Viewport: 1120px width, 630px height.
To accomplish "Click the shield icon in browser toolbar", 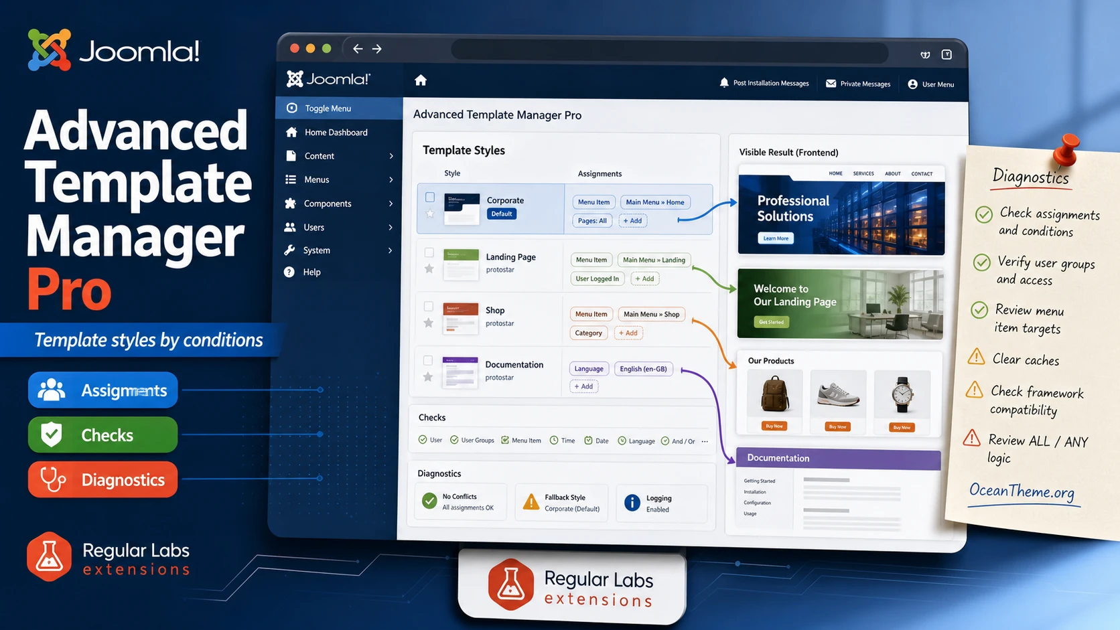I will (925, 55).
